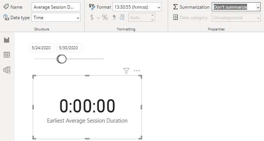The image size is (264, 141).
Task: Open the Data table view
Action: click(x=7, y=55)
